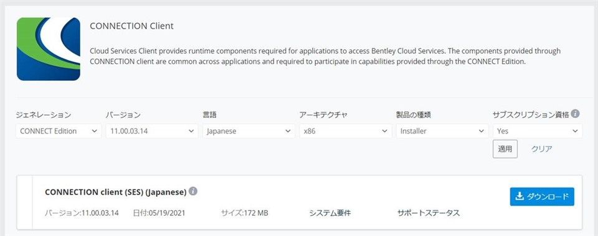598x236 pixels.
Task: Click the クリア clear link
Action: coord(541,149)
